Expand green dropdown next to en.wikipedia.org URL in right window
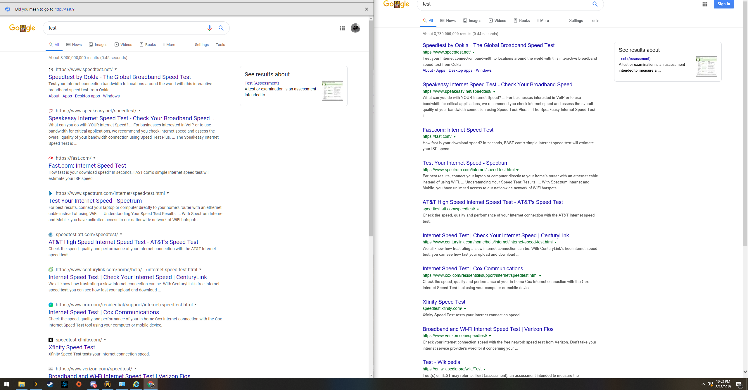 (485, 369)
